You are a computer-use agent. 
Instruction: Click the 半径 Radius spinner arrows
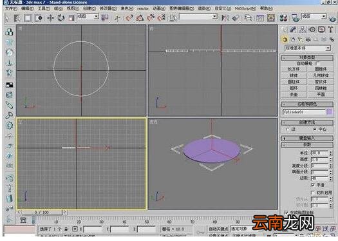tap(331, 153)
